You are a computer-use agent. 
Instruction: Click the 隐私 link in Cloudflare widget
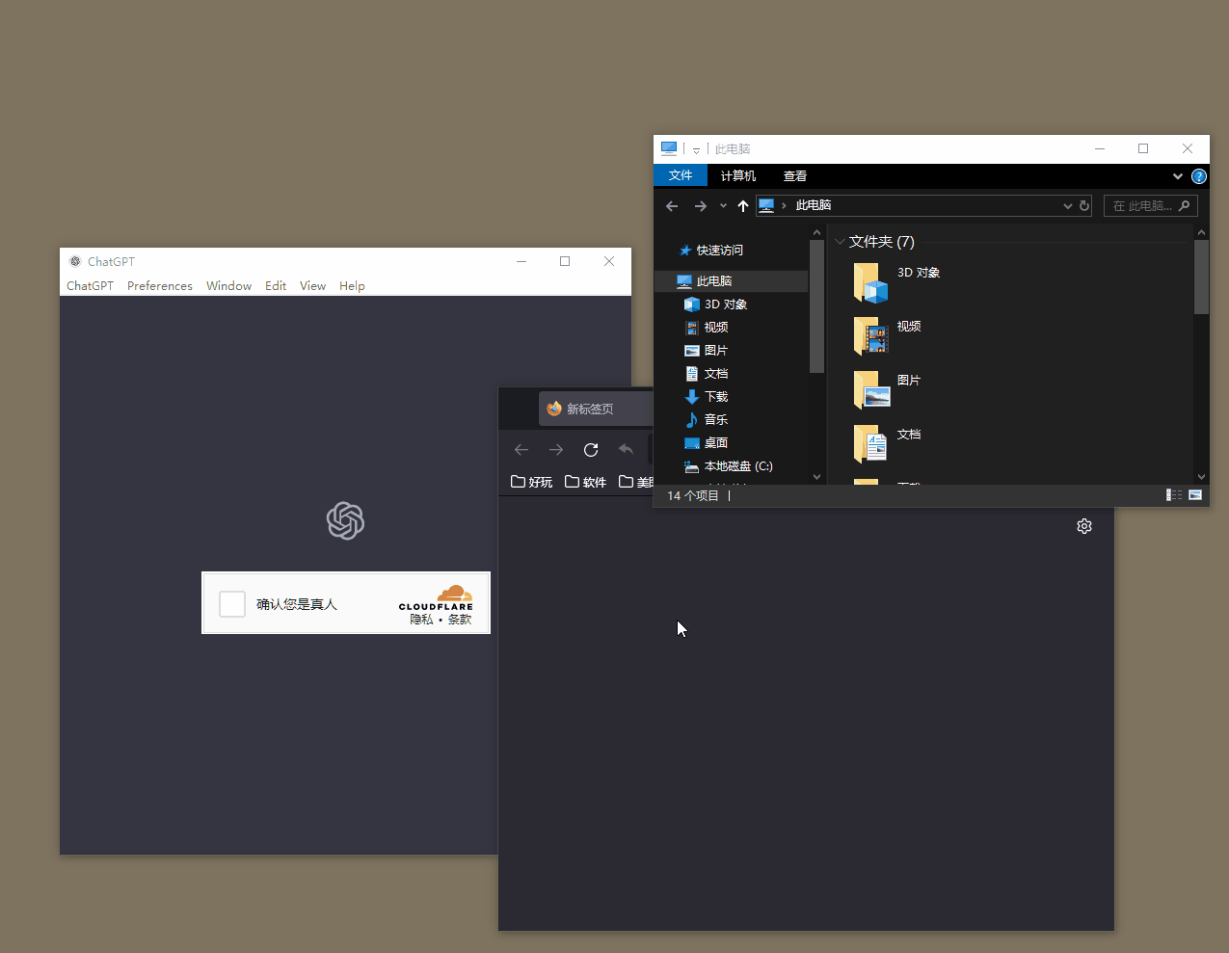coord(421,620)
